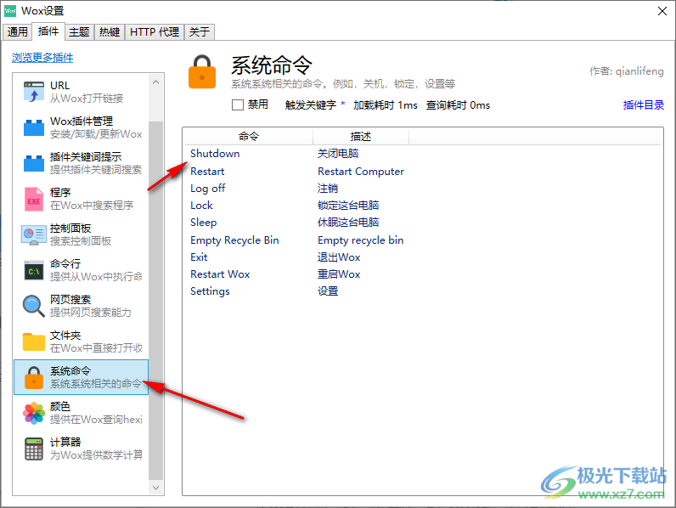Screen dimensions: 676x508
Task: Select the URL plugin icon
Action: point(34,92)
